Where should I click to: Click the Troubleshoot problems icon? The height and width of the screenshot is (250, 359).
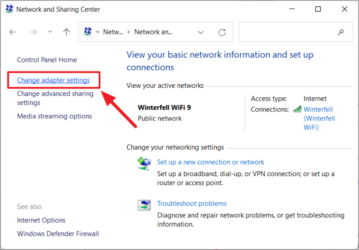144,205
